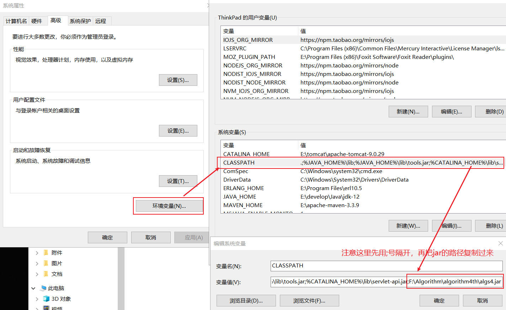Select the IOJS_ORG_MIRROR user variable

[363, 40]
